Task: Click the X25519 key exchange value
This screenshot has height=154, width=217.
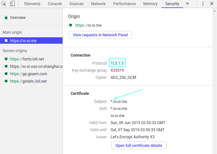Action: pyautogui.click(x=117, y=70)
